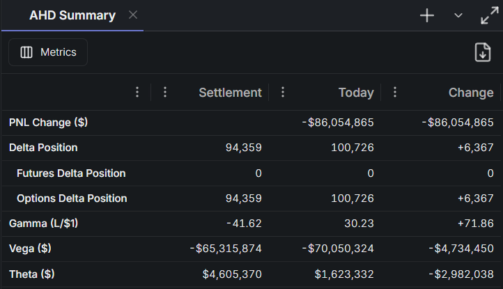Select the PNL Change ($) row label
Viewport: 503px width, 289px height.
click(49, 123)
